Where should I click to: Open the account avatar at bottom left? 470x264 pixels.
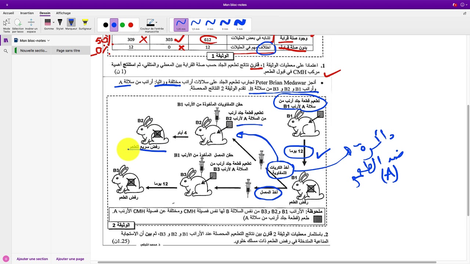click(x=6, y=259)
